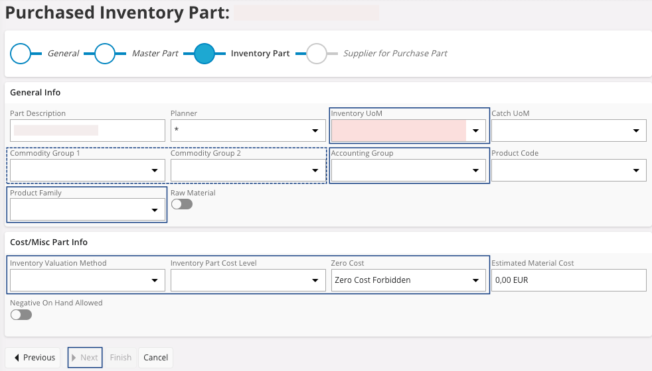Click the Master Part step circle
This screenshot has height=371, width=652.
point(106,54)
